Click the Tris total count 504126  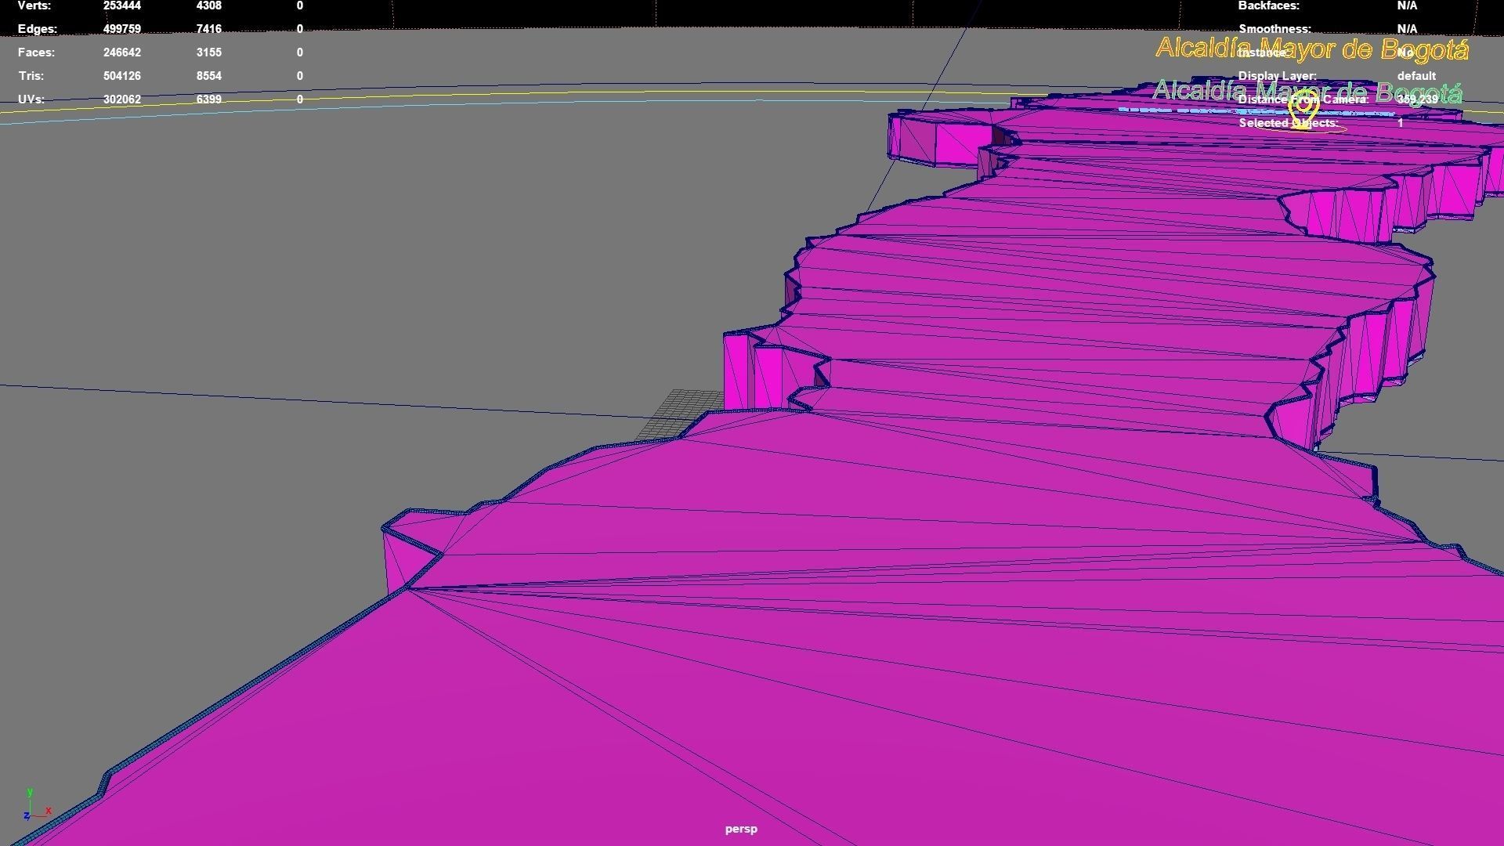122,76
